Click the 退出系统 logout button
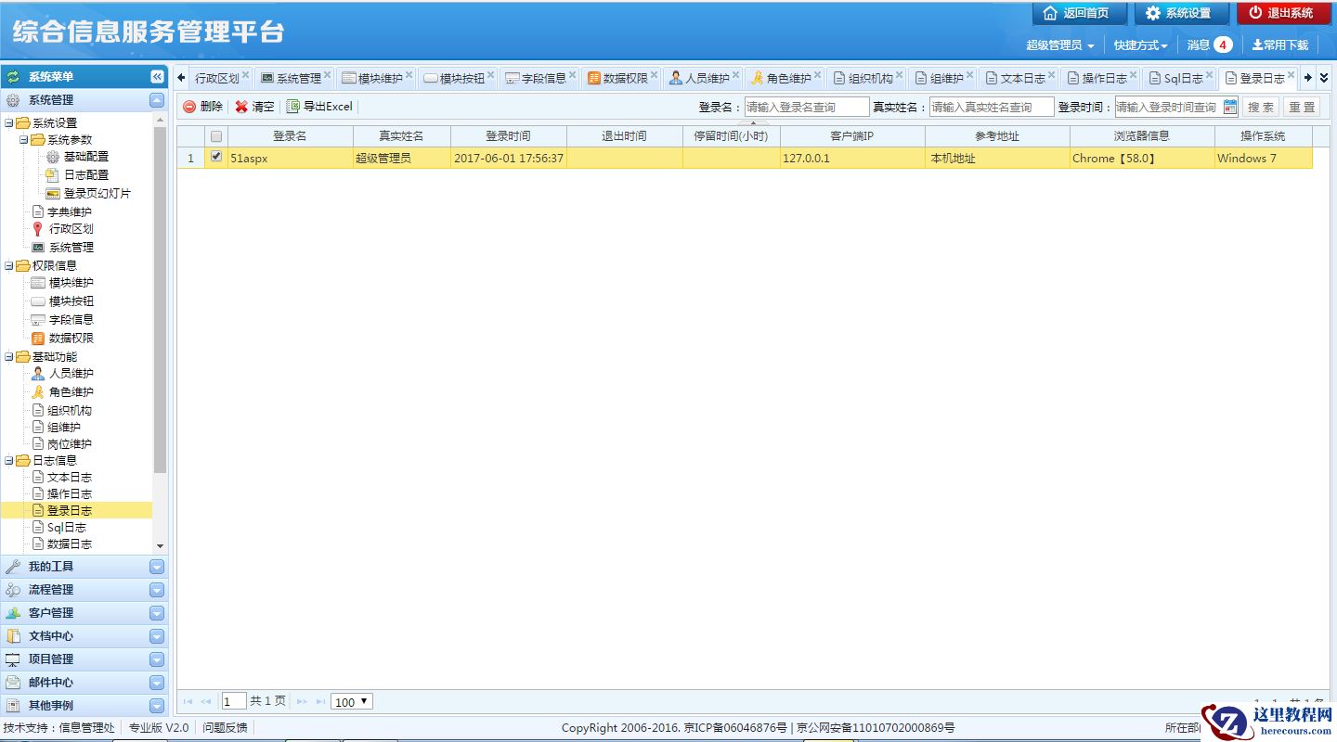This screenshot has height=742, width=1337. point(1283,13)
